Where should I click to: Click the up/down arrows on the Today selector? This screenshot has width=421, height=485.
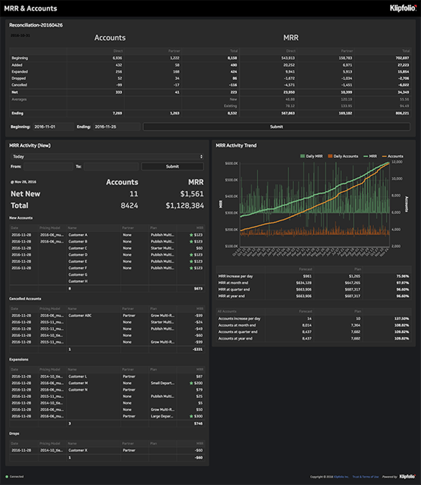[x=201, y=156]
